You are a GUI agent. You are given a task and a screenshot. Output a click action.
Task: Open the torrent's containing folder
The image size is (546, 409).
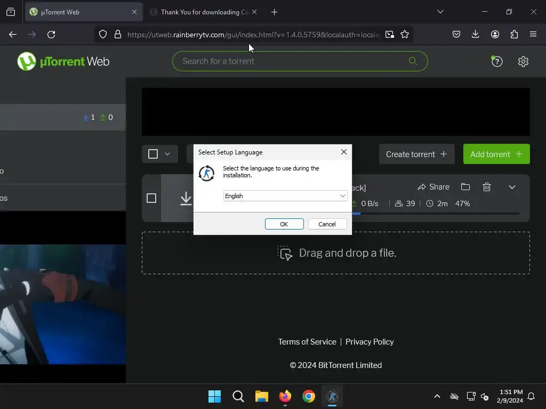point(465,187)
